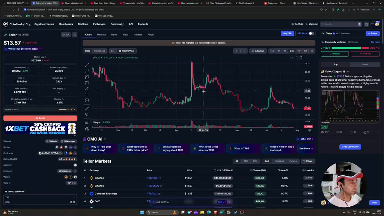Select the crosshair cursor tool
Screen dimensions: 384x216
click(87, 59)
